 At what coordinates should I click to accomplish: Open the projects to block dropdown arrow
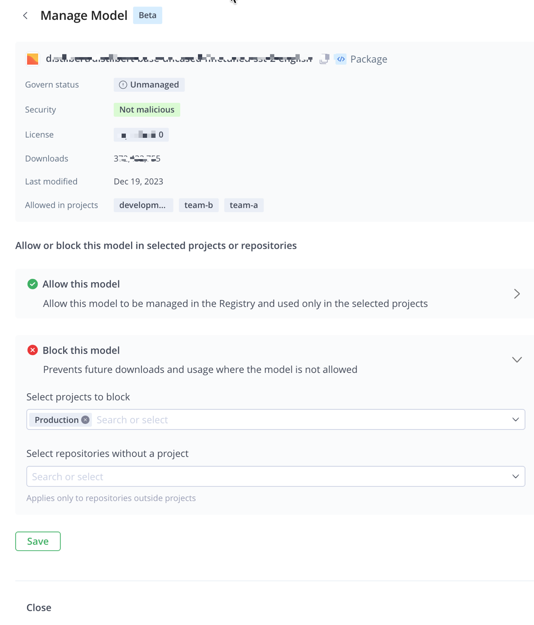click(x=516, y=420)
